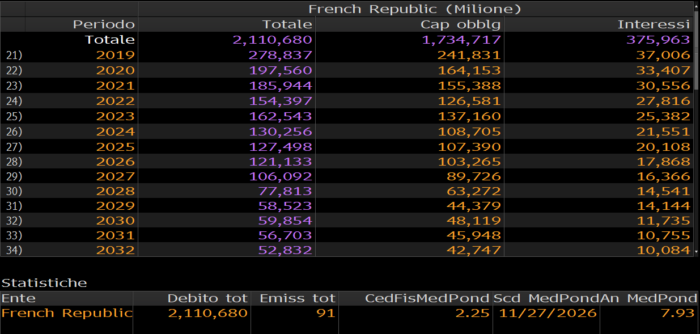Click the CedFisMedPond column header
700x334 pixels.
coord(415,298)
